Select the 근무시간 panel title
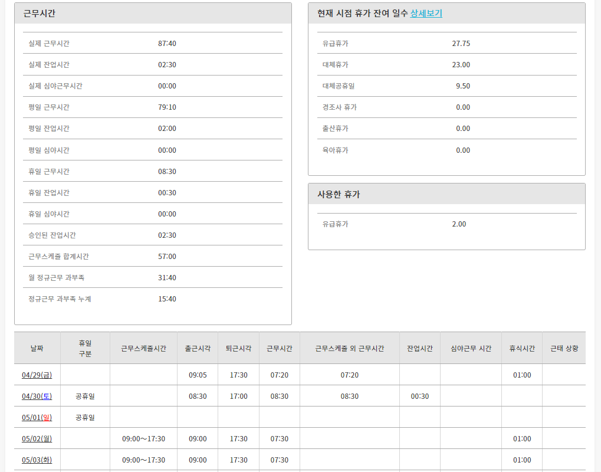 click(x=40, y=13)
